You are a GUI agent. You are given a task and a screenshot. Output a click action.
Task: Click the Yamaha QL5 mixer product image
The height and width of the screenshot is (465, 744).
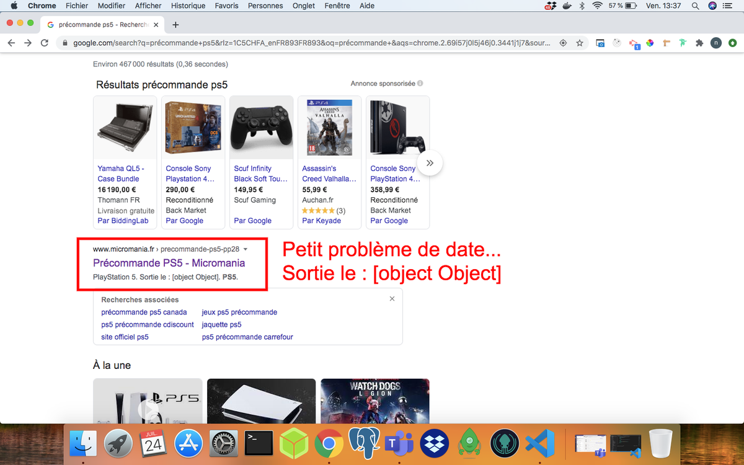click(x=125, y=128)
